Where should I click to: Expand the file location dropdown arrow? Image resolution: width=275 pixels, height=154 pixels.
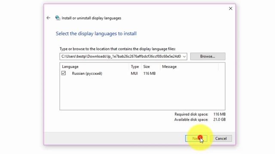[184, 56]
